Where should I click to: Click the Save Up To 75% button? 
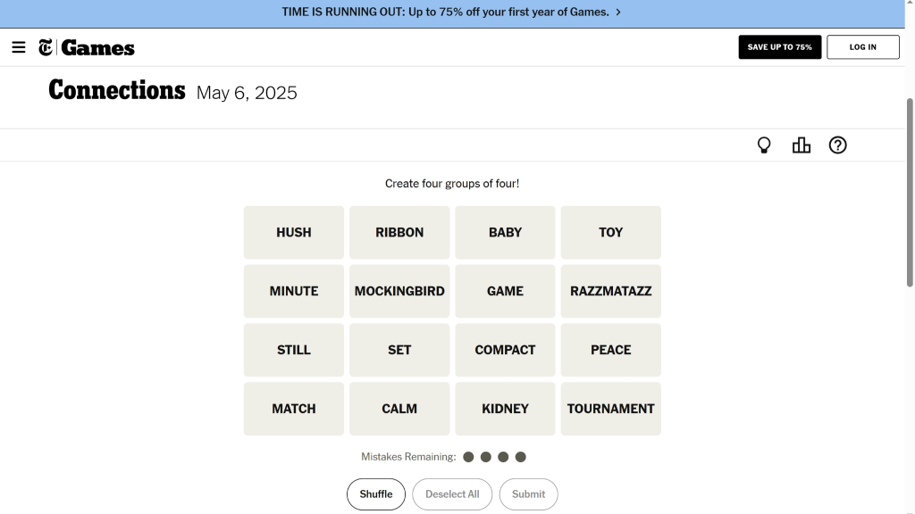click(779, 47)
